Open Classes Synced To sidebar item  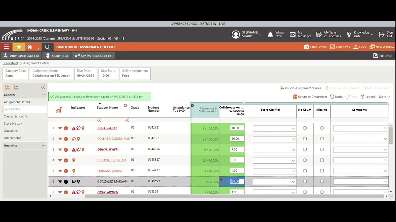coord(16,116)
